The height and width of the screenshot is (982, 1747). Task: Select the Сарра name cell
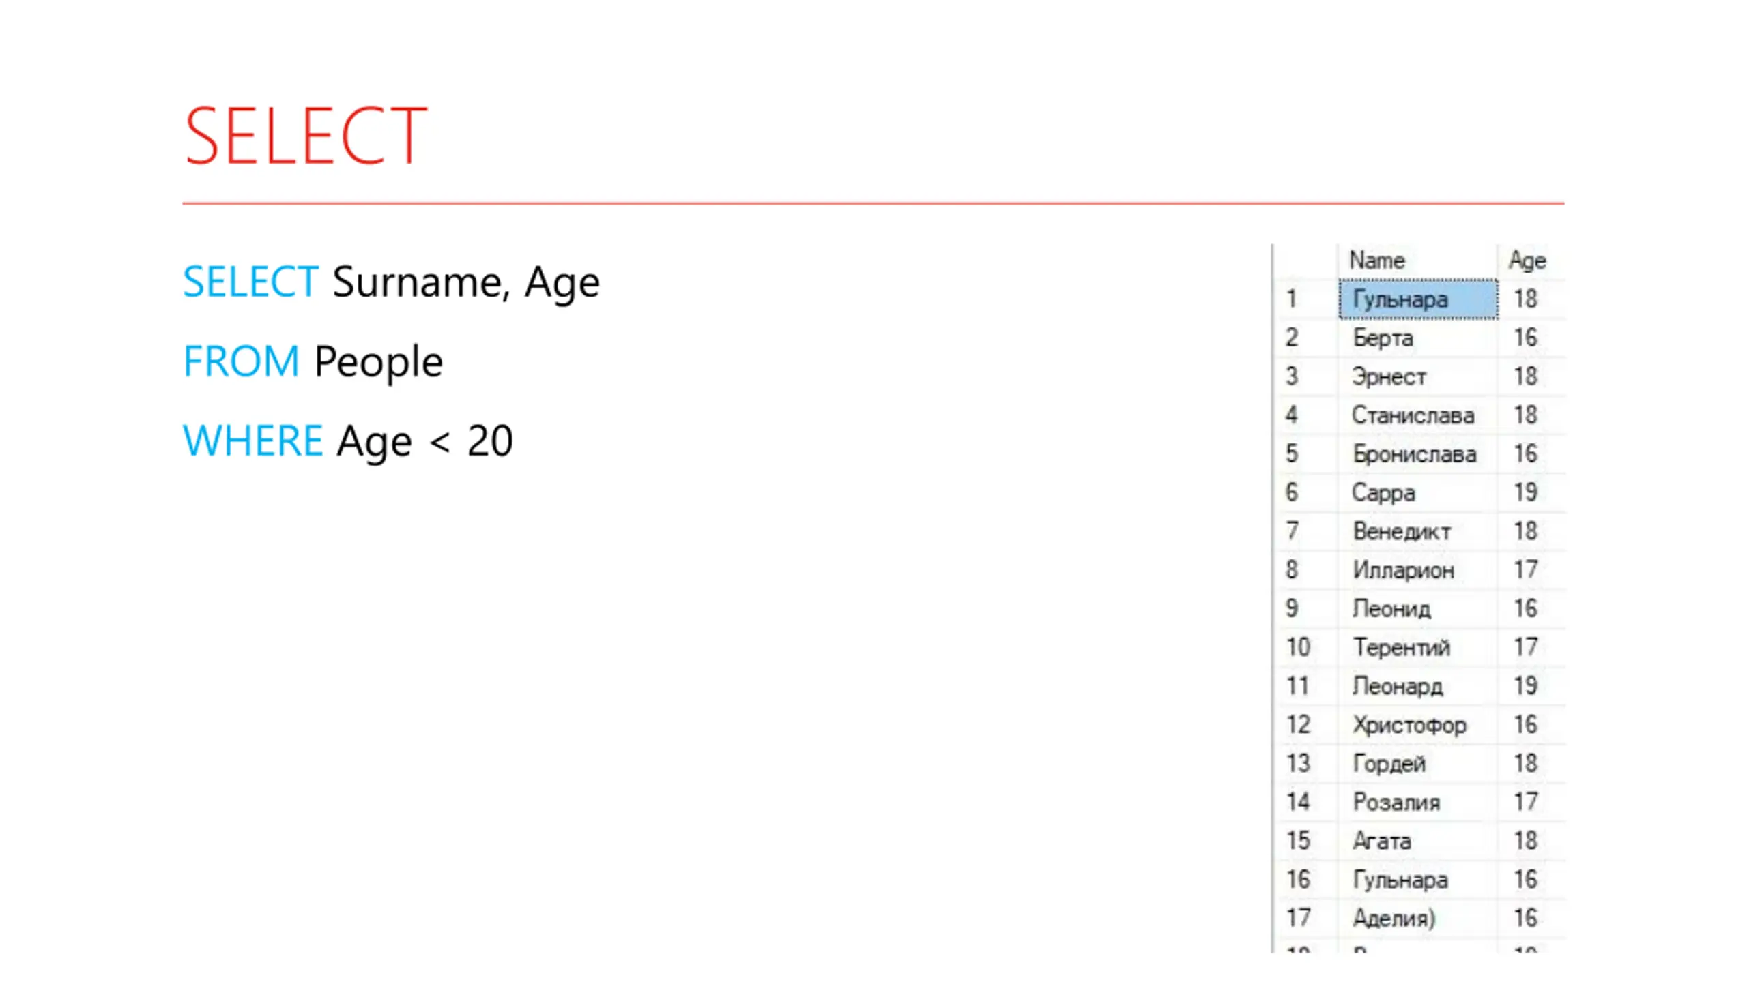pyautogui.click(x=1417, y=492)
